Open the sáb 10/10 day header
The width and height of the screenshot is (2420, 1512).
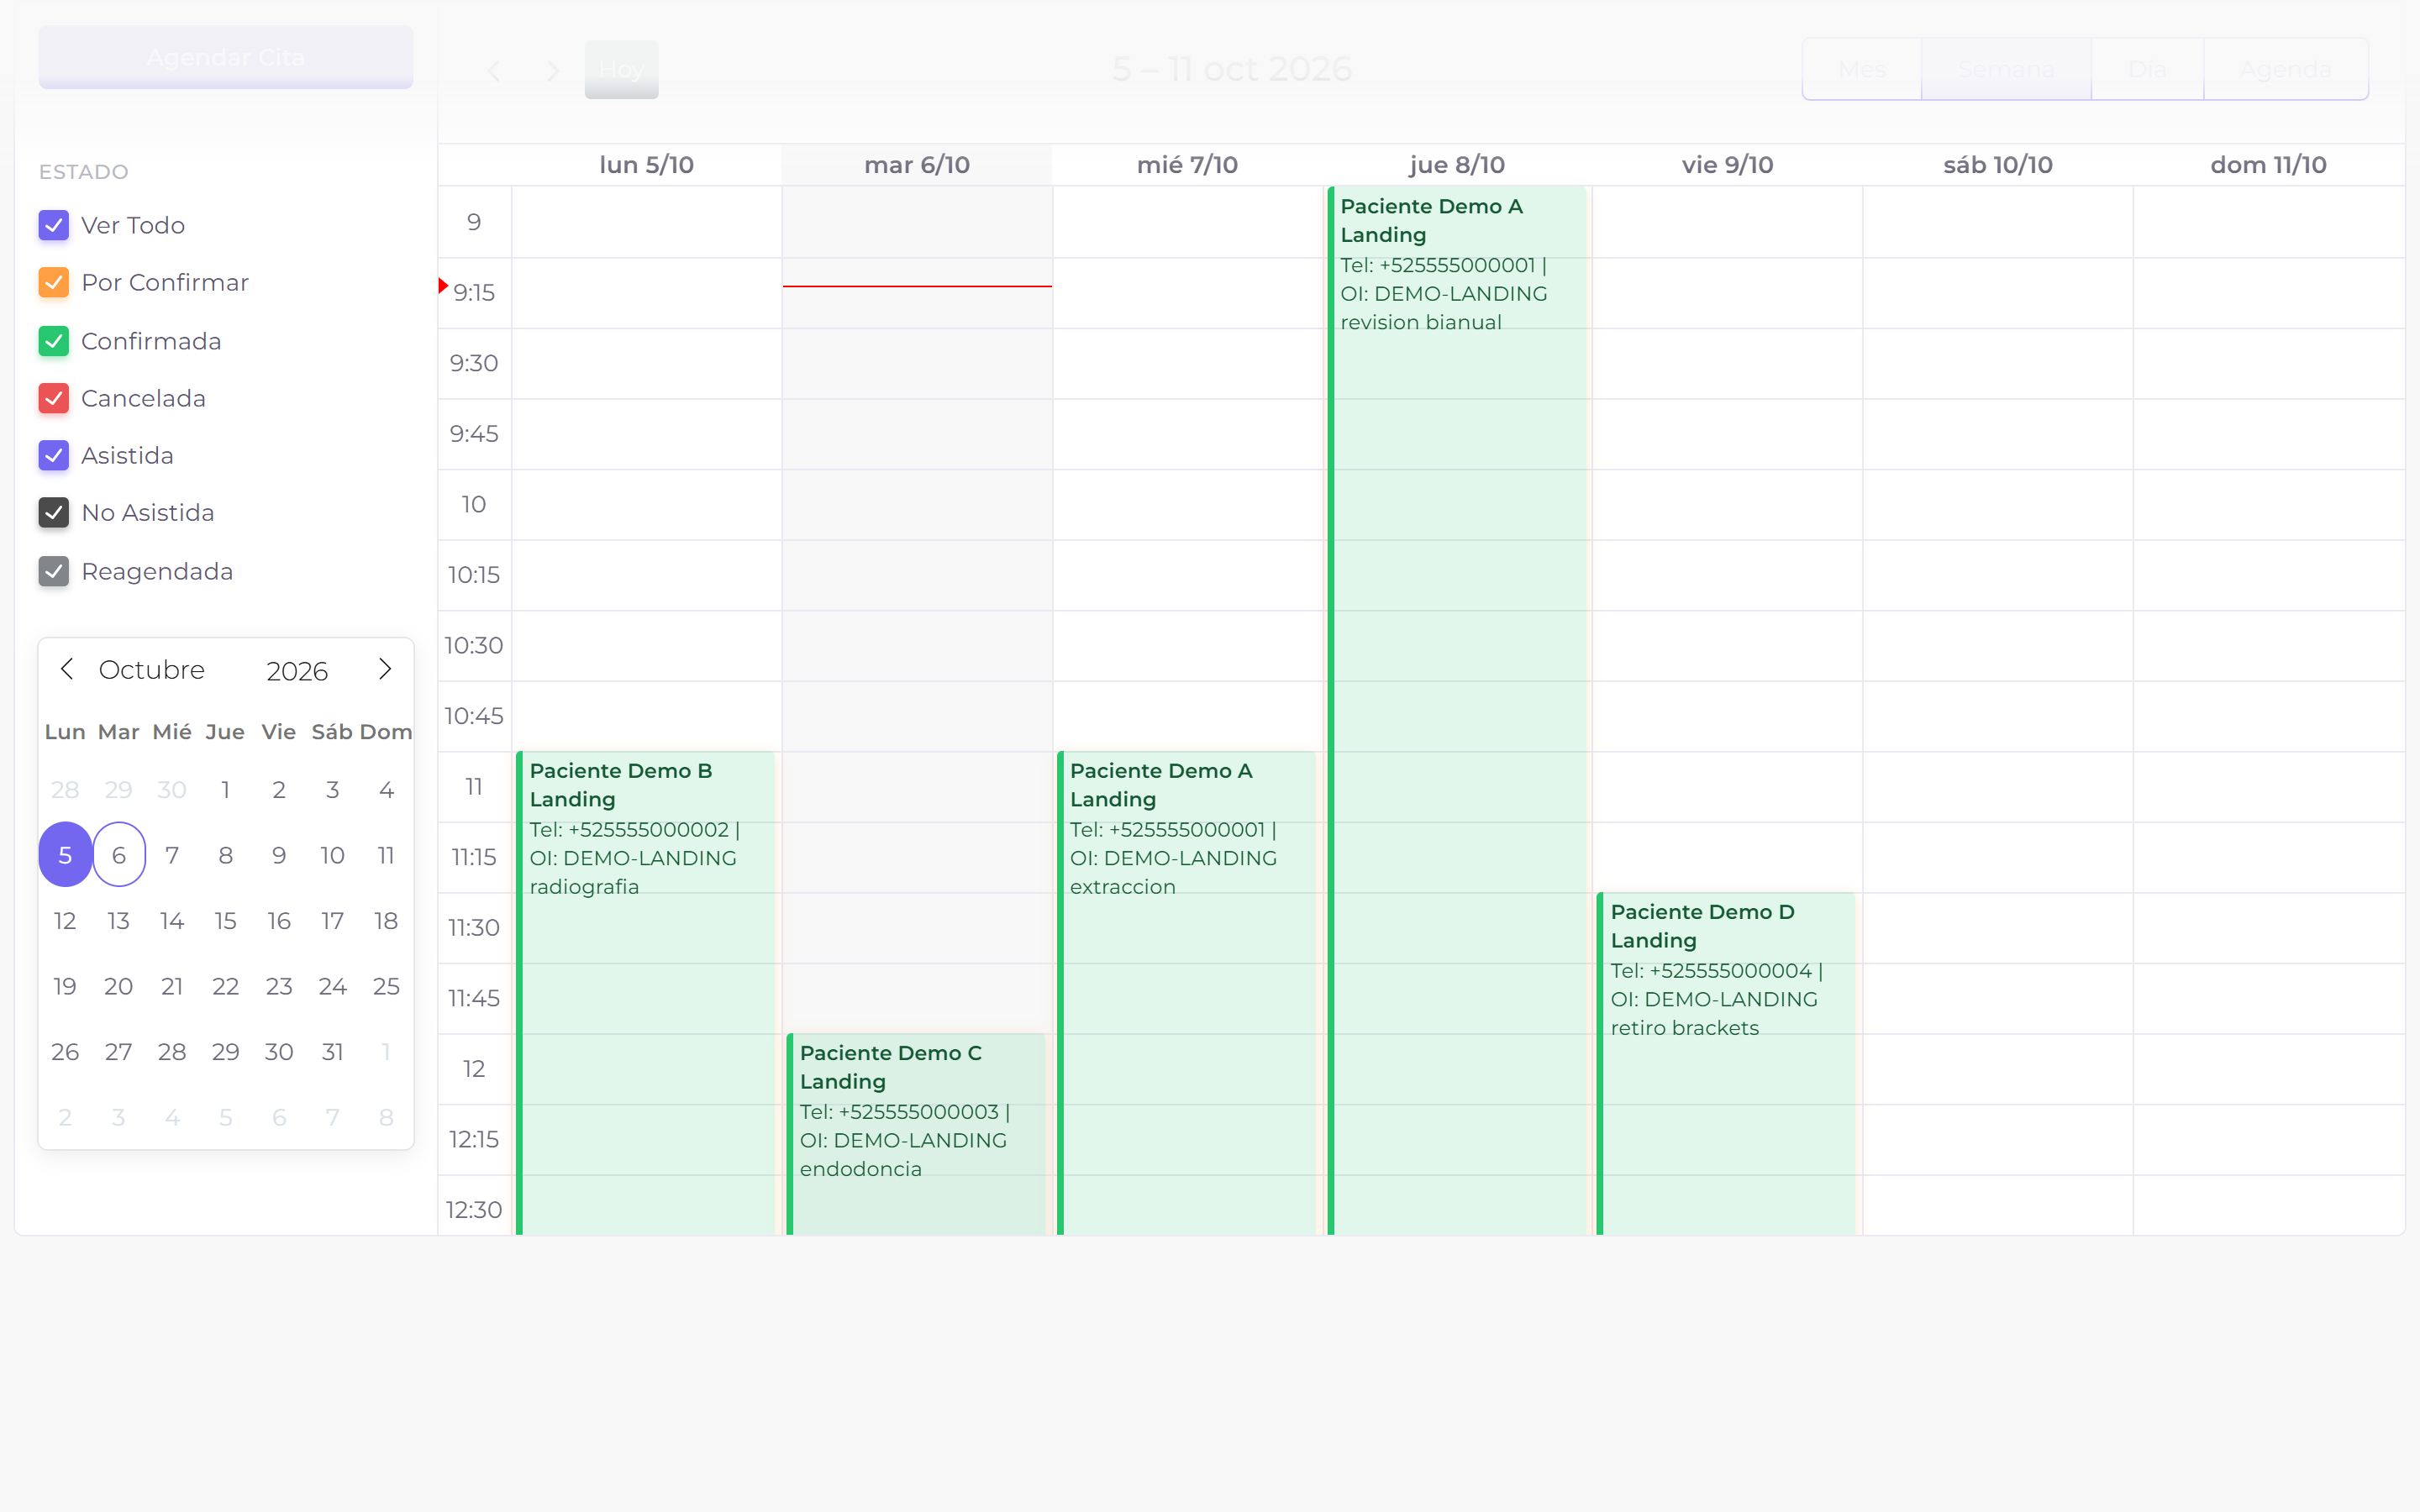(x=1998, y=165)
